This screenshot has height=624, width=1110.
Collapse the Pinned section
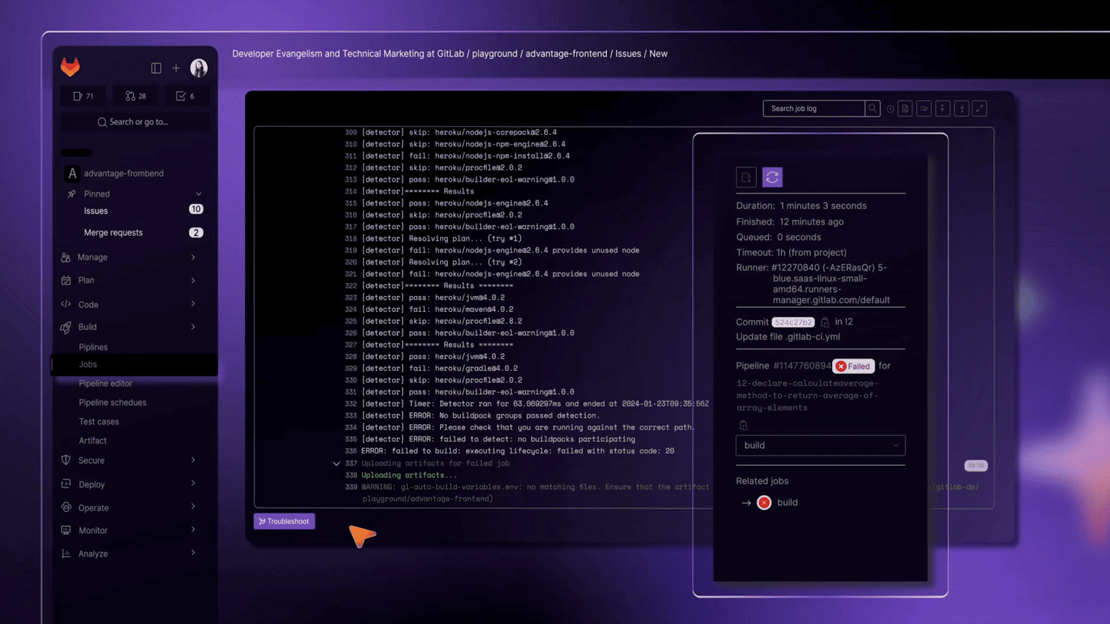tap(198, 194)
